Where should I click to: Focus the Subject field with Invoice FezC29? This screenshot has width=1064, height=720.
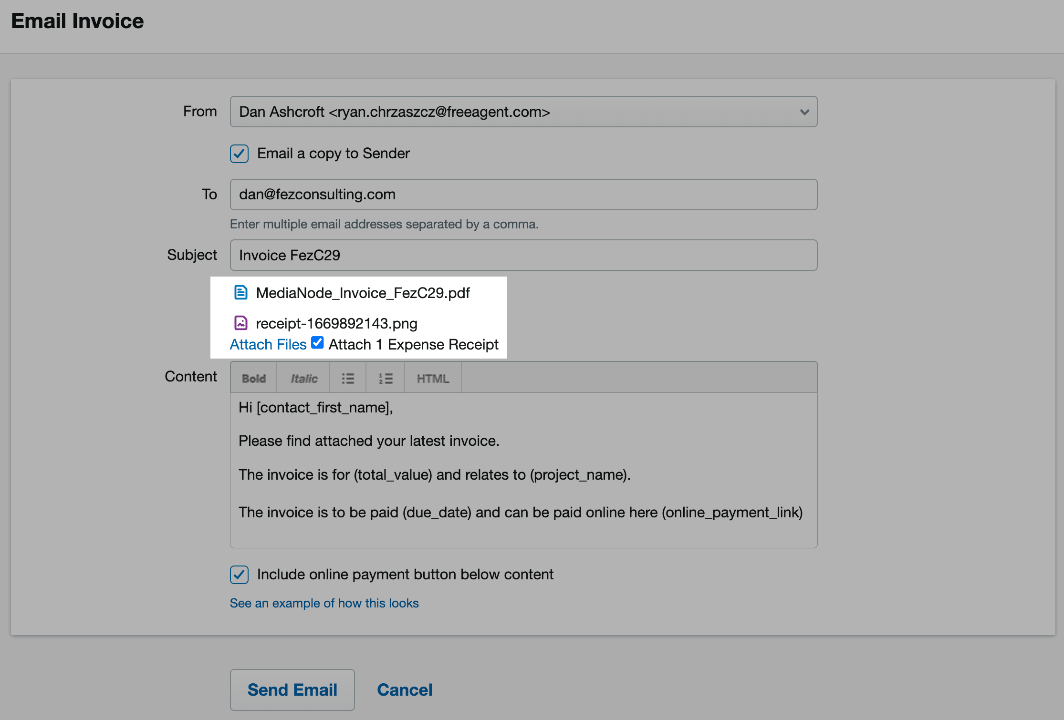(x=523, y=255)
